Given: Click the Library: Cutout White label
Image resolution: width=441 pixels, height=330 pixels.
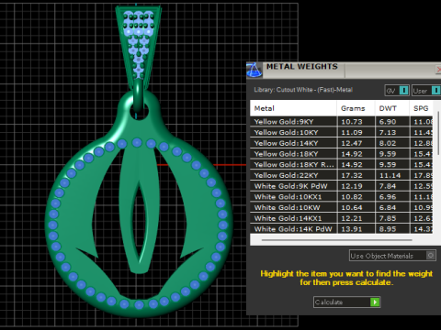Looking at the screenshot, I should point(303,90).
